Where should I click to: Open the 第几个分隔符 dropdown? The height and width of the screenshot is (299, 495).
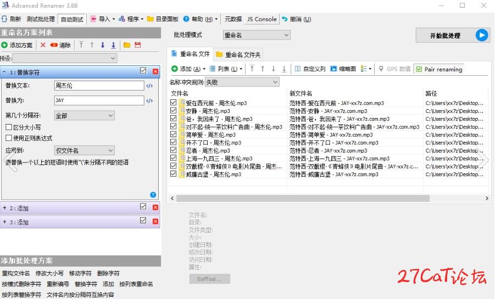(84, 115)
